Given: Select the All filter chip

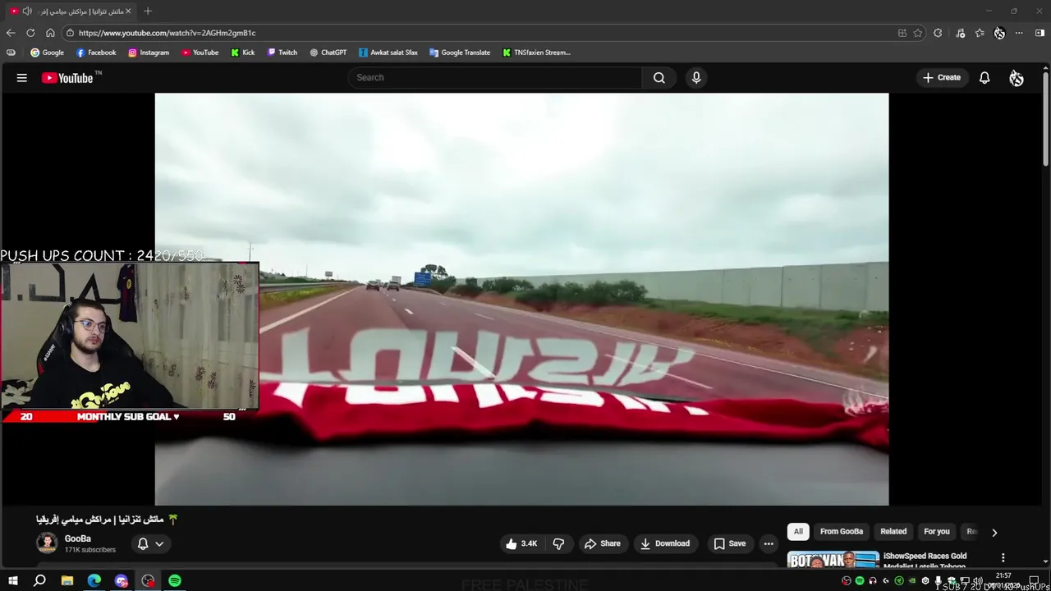Looking at the screenshot, I should [798, 531].
